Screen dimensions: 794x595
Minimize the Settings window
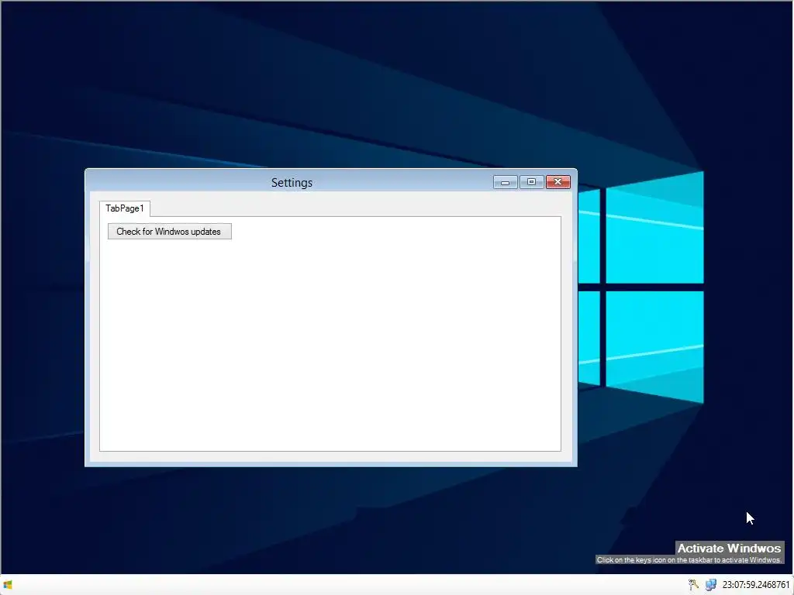tap(506, 182)
